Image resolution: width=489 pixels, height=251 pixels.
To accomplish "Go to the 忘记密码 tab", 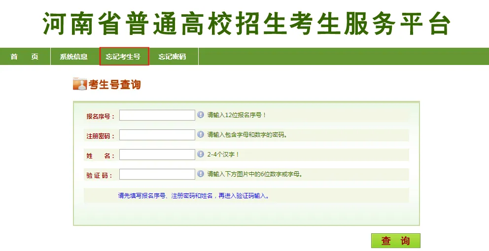I will click(x=172, y=57).
